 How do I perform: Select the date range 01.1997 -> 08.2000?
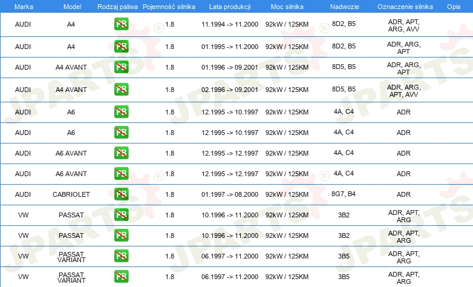(230, 194)
